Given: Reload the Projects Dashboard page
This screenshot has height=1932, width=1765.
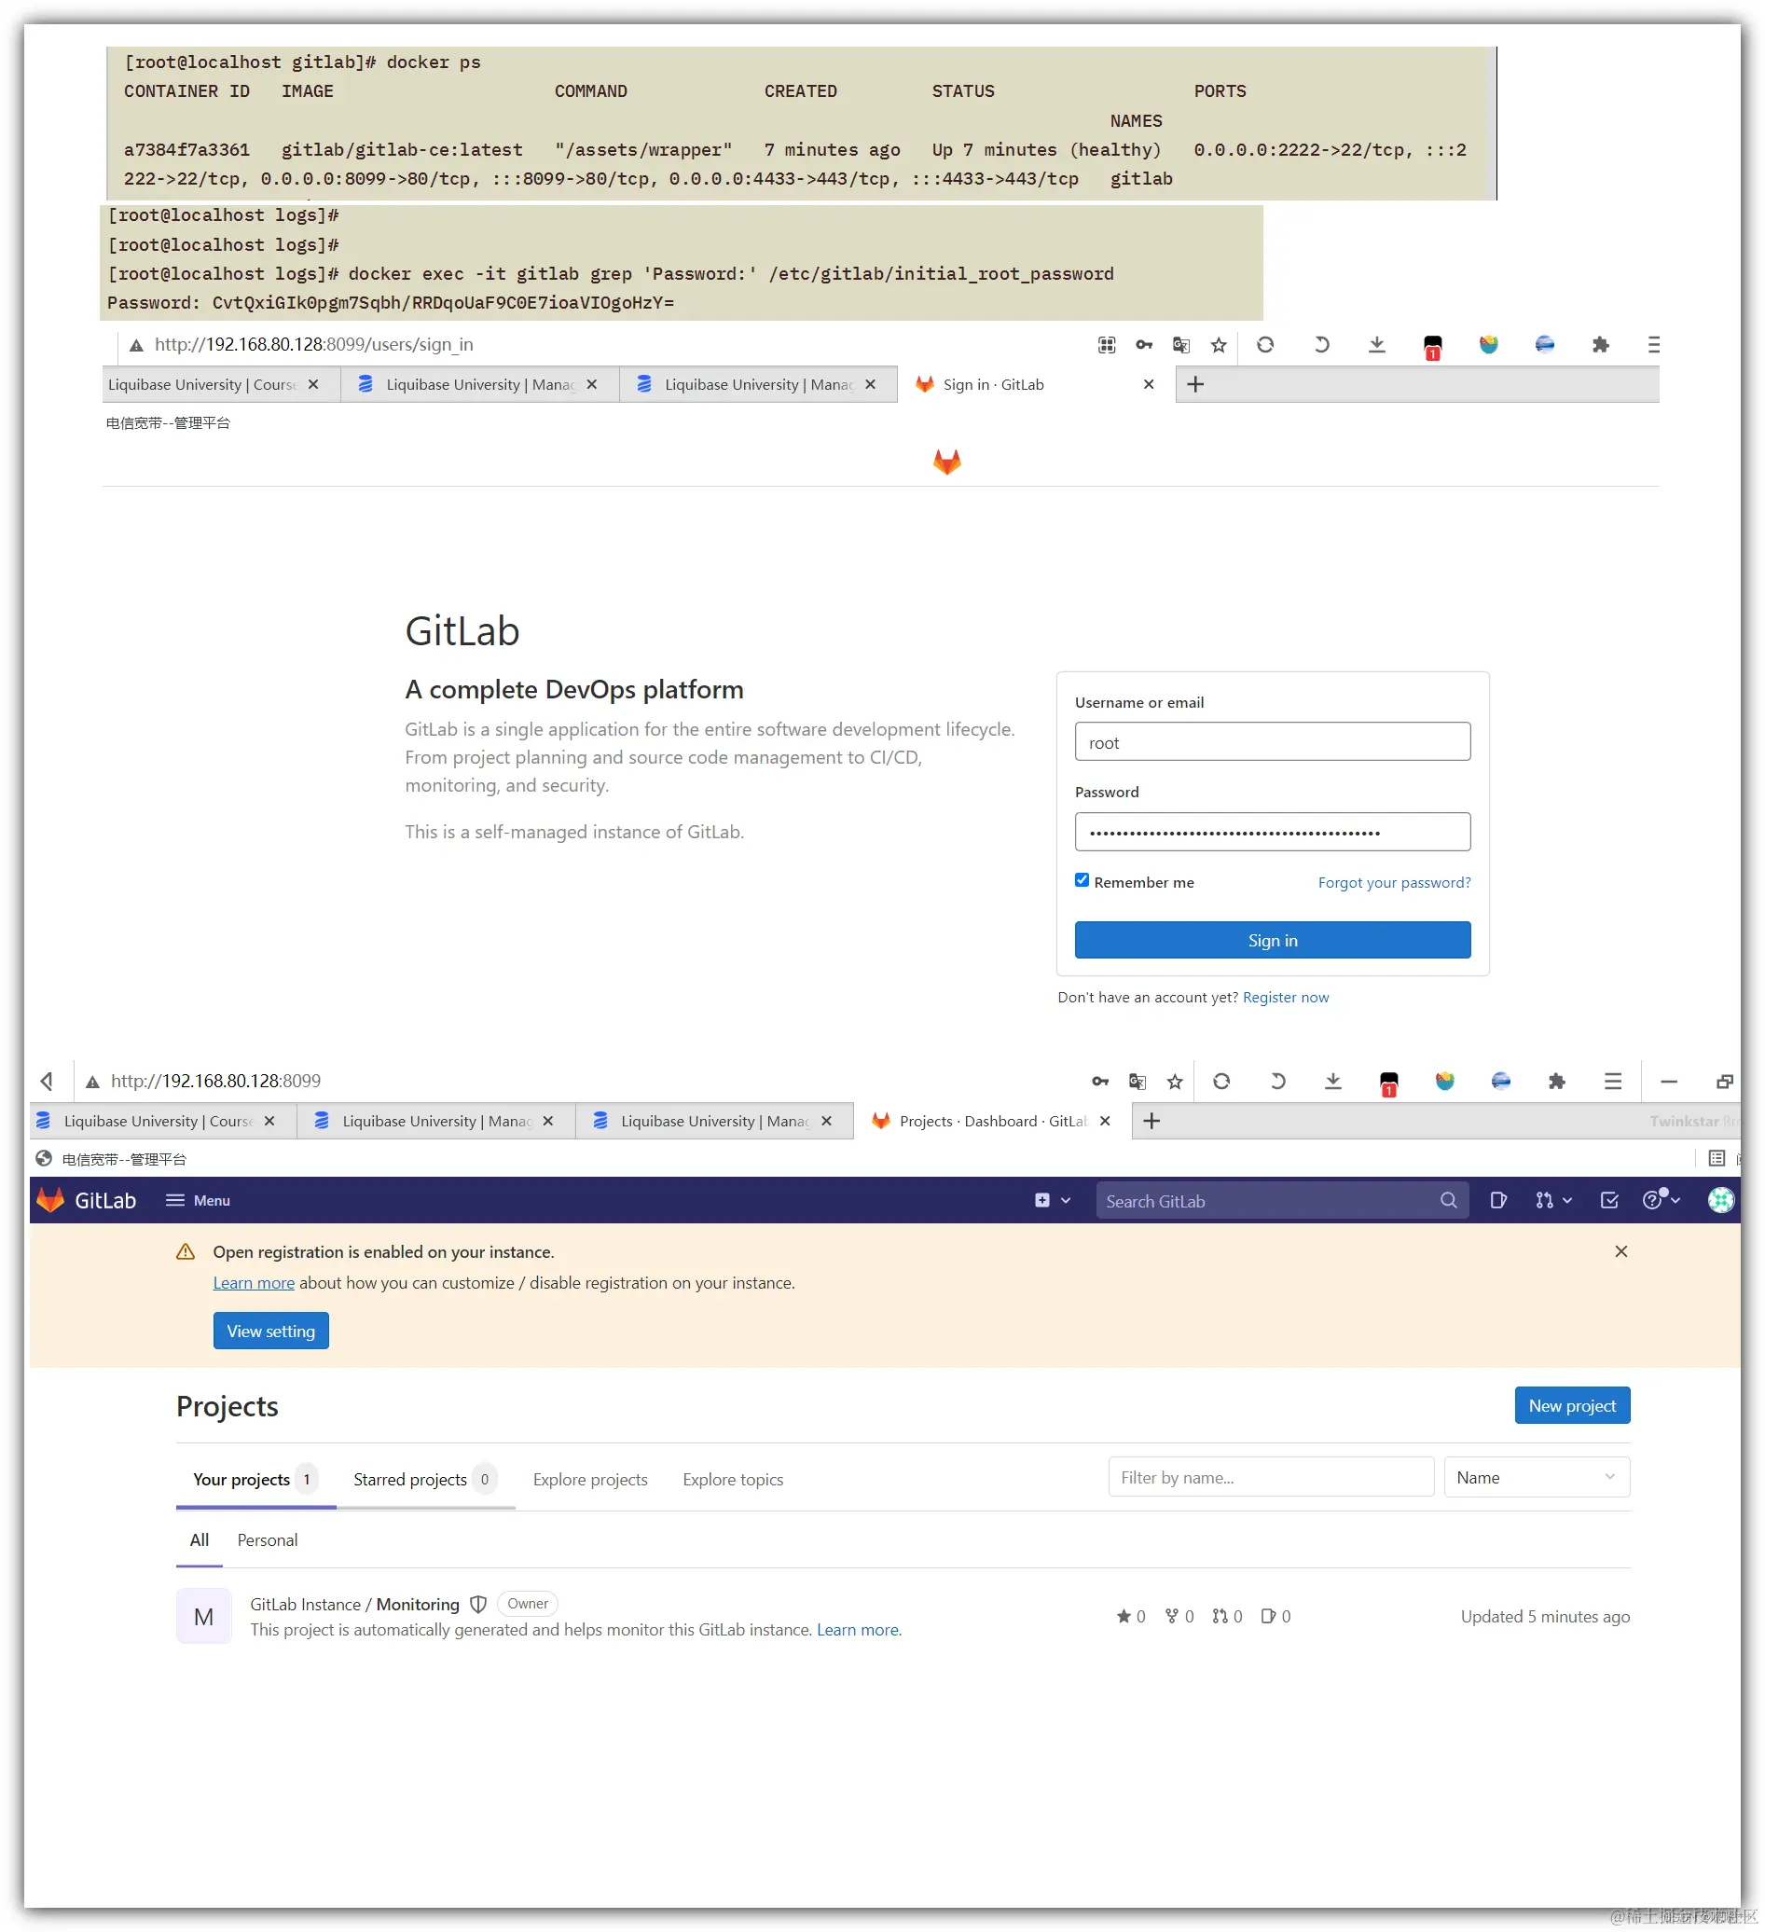Looking at the screenshot, I should (1220, 1081).
